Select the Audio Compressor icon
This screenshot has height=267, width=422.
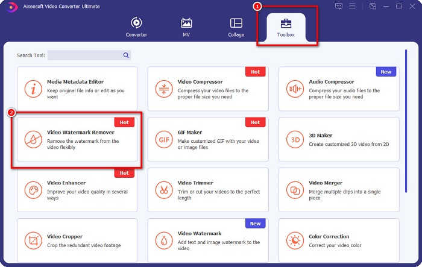[295, 89]
